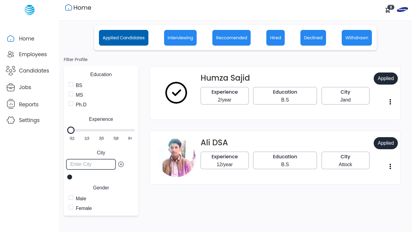Check the BS education checkbox
Image resolution: width=412 pixels, height=232 pixels.
[x=71, y=84]
